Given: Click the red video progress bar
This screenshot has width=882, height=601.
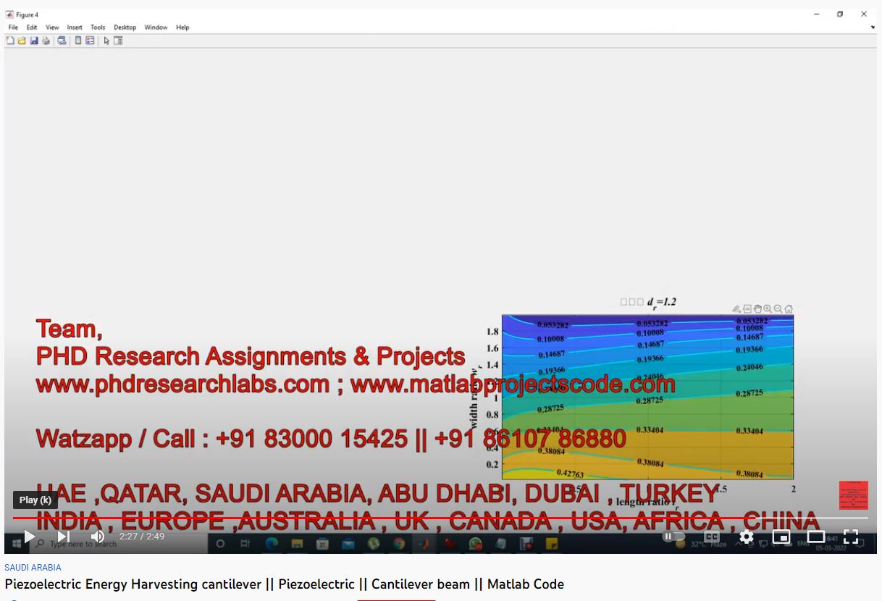Looking at the screenshot, I should (362, 518).
